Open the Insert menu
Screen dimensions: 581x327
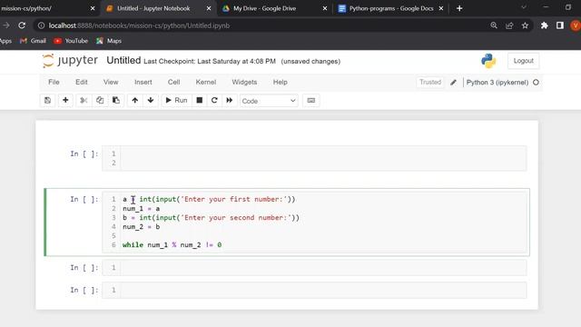143,83
